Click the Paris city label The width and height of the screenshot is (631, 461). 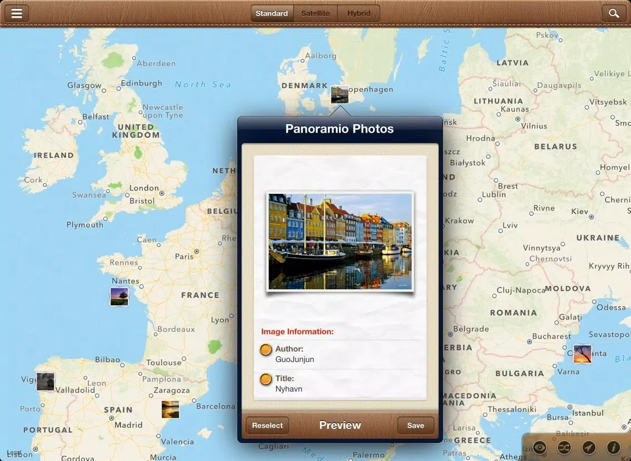point(184,256)
